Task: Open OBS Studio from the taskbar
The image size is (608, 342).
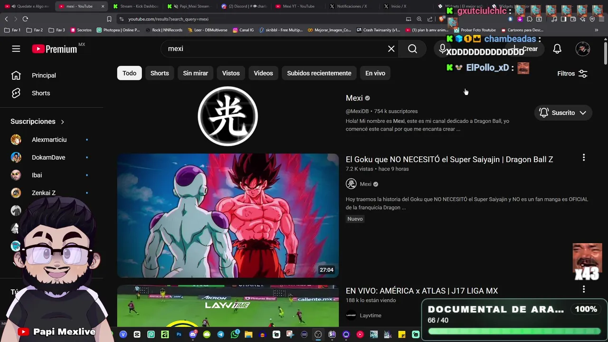Action: pyautogui.click(x=318, y=334)
